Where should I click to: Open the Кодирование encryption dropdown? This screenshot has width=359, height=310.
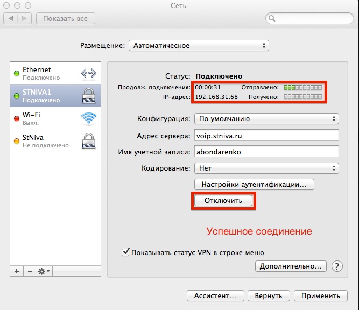point(266,168)
